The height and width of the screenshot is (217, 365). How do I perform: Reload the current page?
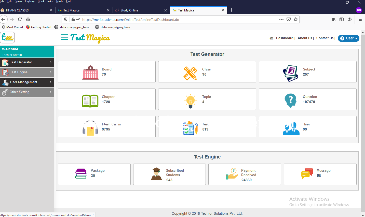pos(20,19)
